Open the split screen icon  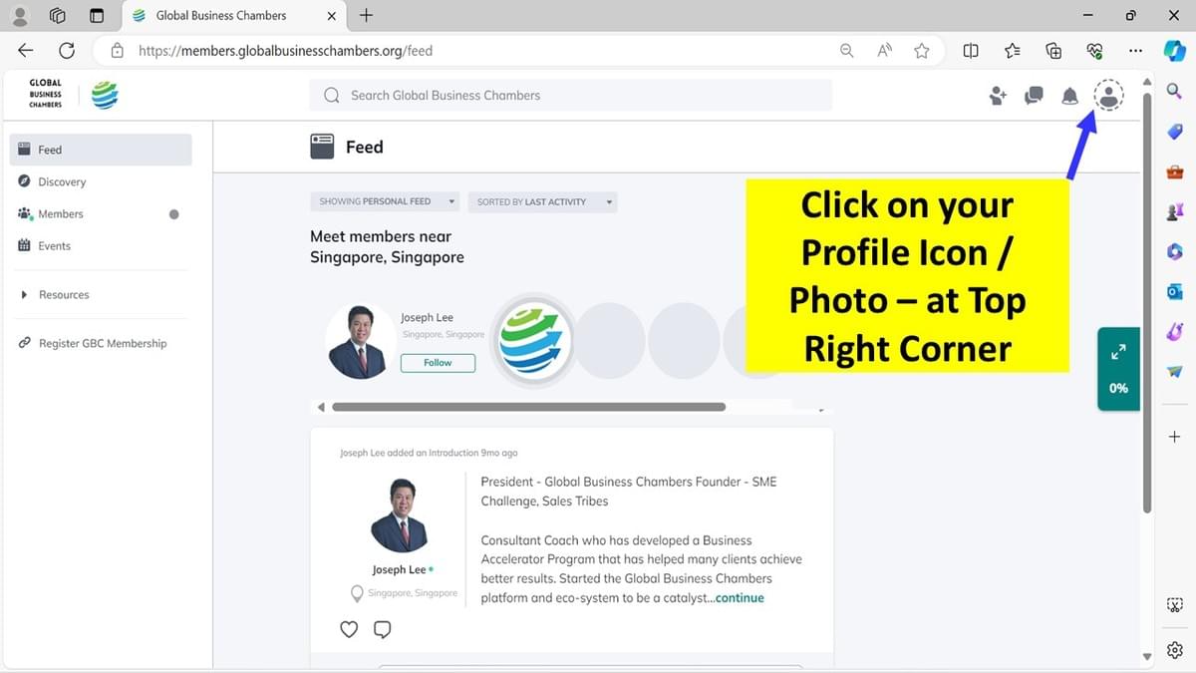click(x=971, y=50)
